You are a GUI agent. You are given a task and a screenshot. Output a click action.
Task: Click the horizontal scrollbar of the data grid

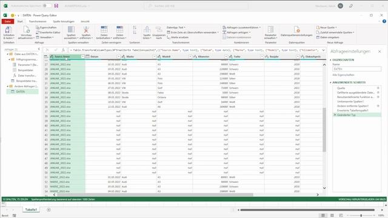point(155,195)
